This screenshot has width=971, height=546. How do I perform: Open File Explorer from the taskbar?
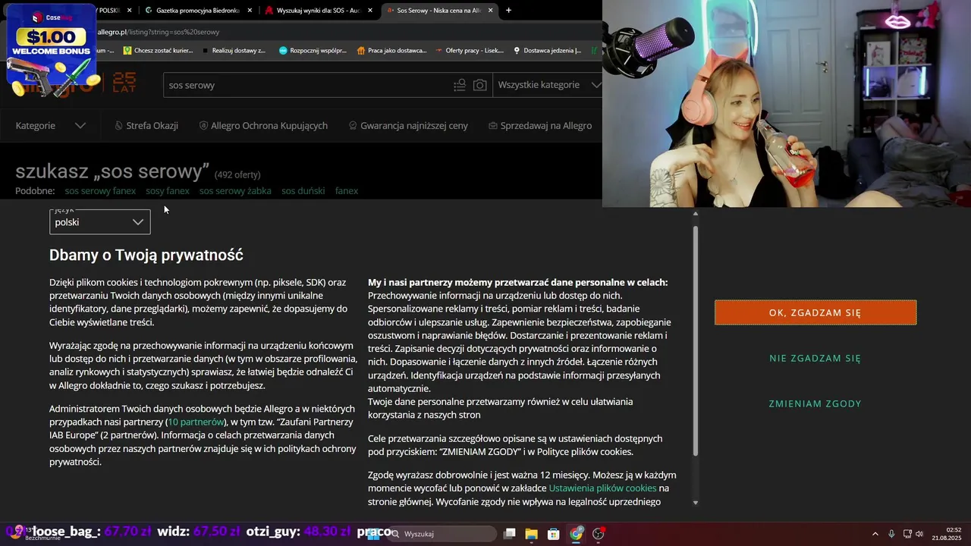coord(532,534)
